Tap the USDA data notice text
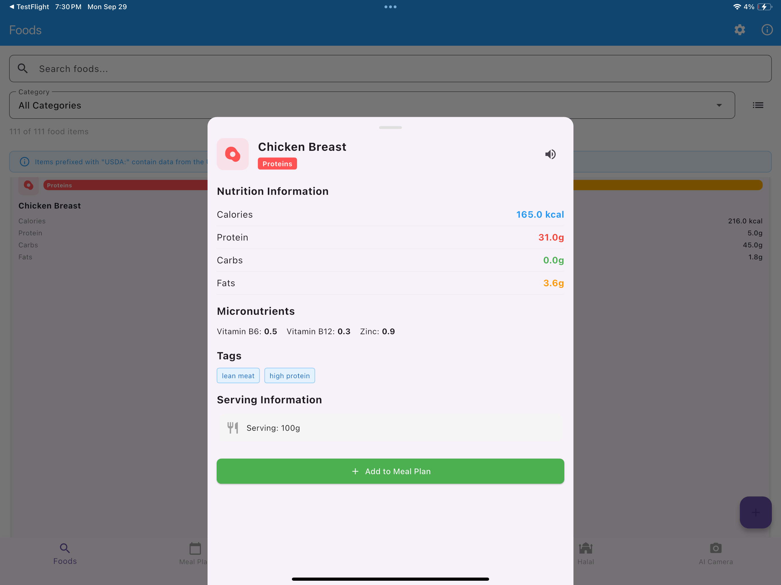Viewport: 781px width, 585px height. (x=121, y=162)
